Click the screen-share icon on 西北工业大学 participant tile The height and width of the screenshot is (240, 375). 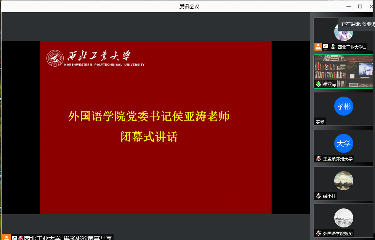point(325,47)
